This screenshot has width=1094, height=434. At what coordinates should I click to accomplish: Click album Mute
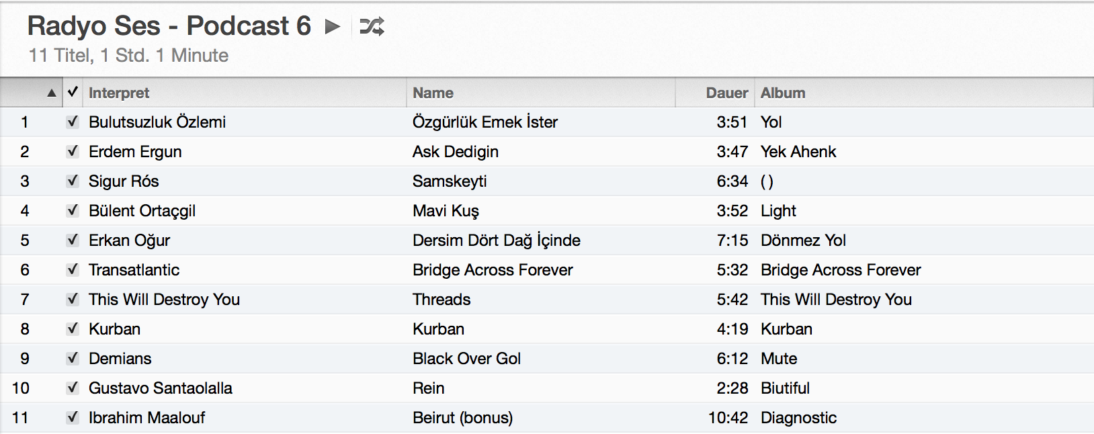point(779,359)
